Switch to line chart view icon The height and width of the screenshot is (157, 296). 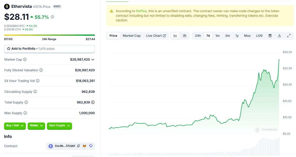(175, 36)
